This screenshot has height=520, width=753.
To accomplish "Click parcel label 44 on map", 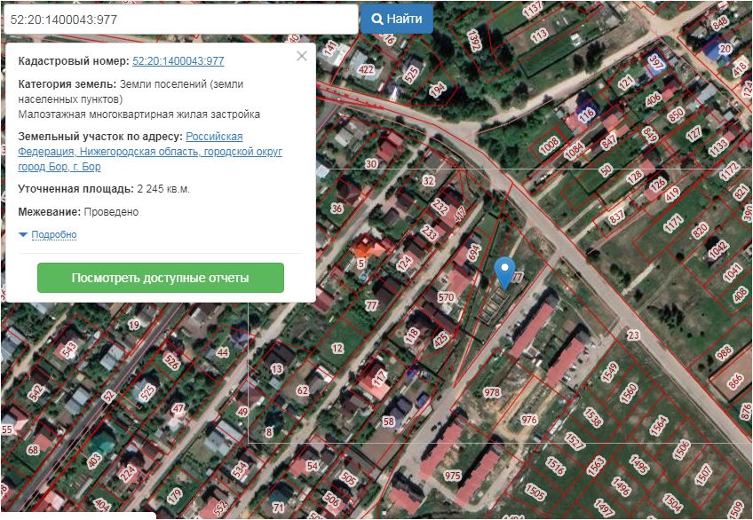I will click(223, 352).
